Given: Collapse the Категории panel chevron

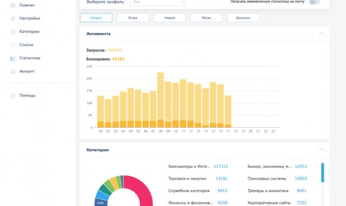Looking at the screenshot, I should pyautogui.click(x=322, y=150).
